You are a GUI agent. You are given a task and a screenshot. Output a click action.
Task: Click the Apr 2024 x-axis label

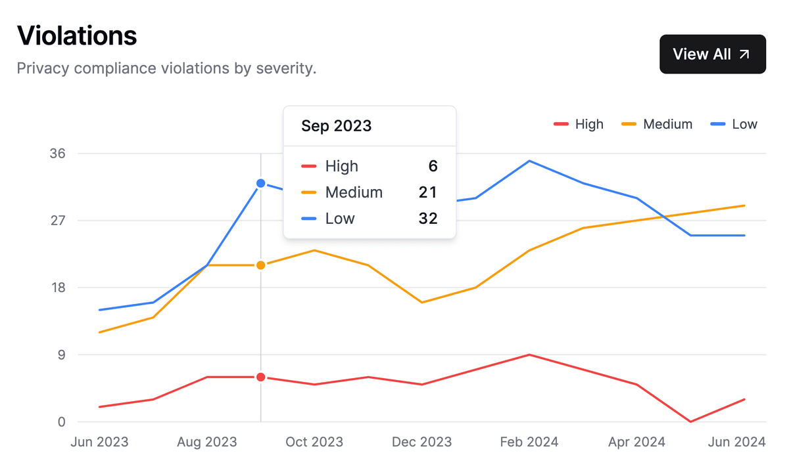636,442
